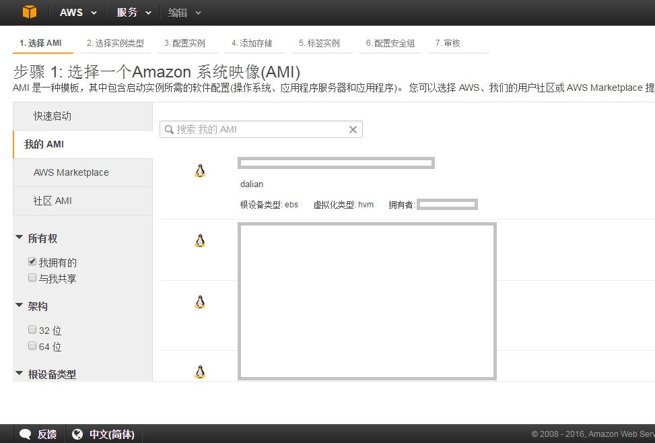Go to step 6. 配置安全组
This screenshot has height=443, width=655.
(390, 43)
